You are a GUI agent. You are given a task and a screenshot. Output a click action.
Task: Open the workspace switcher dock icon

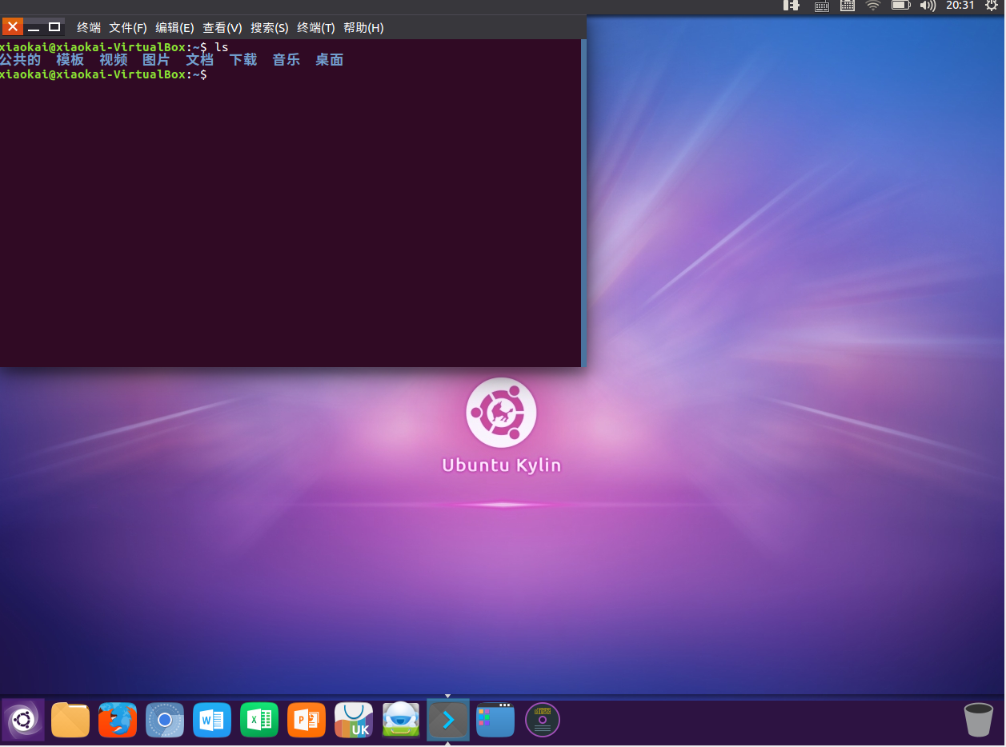tap(495, 720)
